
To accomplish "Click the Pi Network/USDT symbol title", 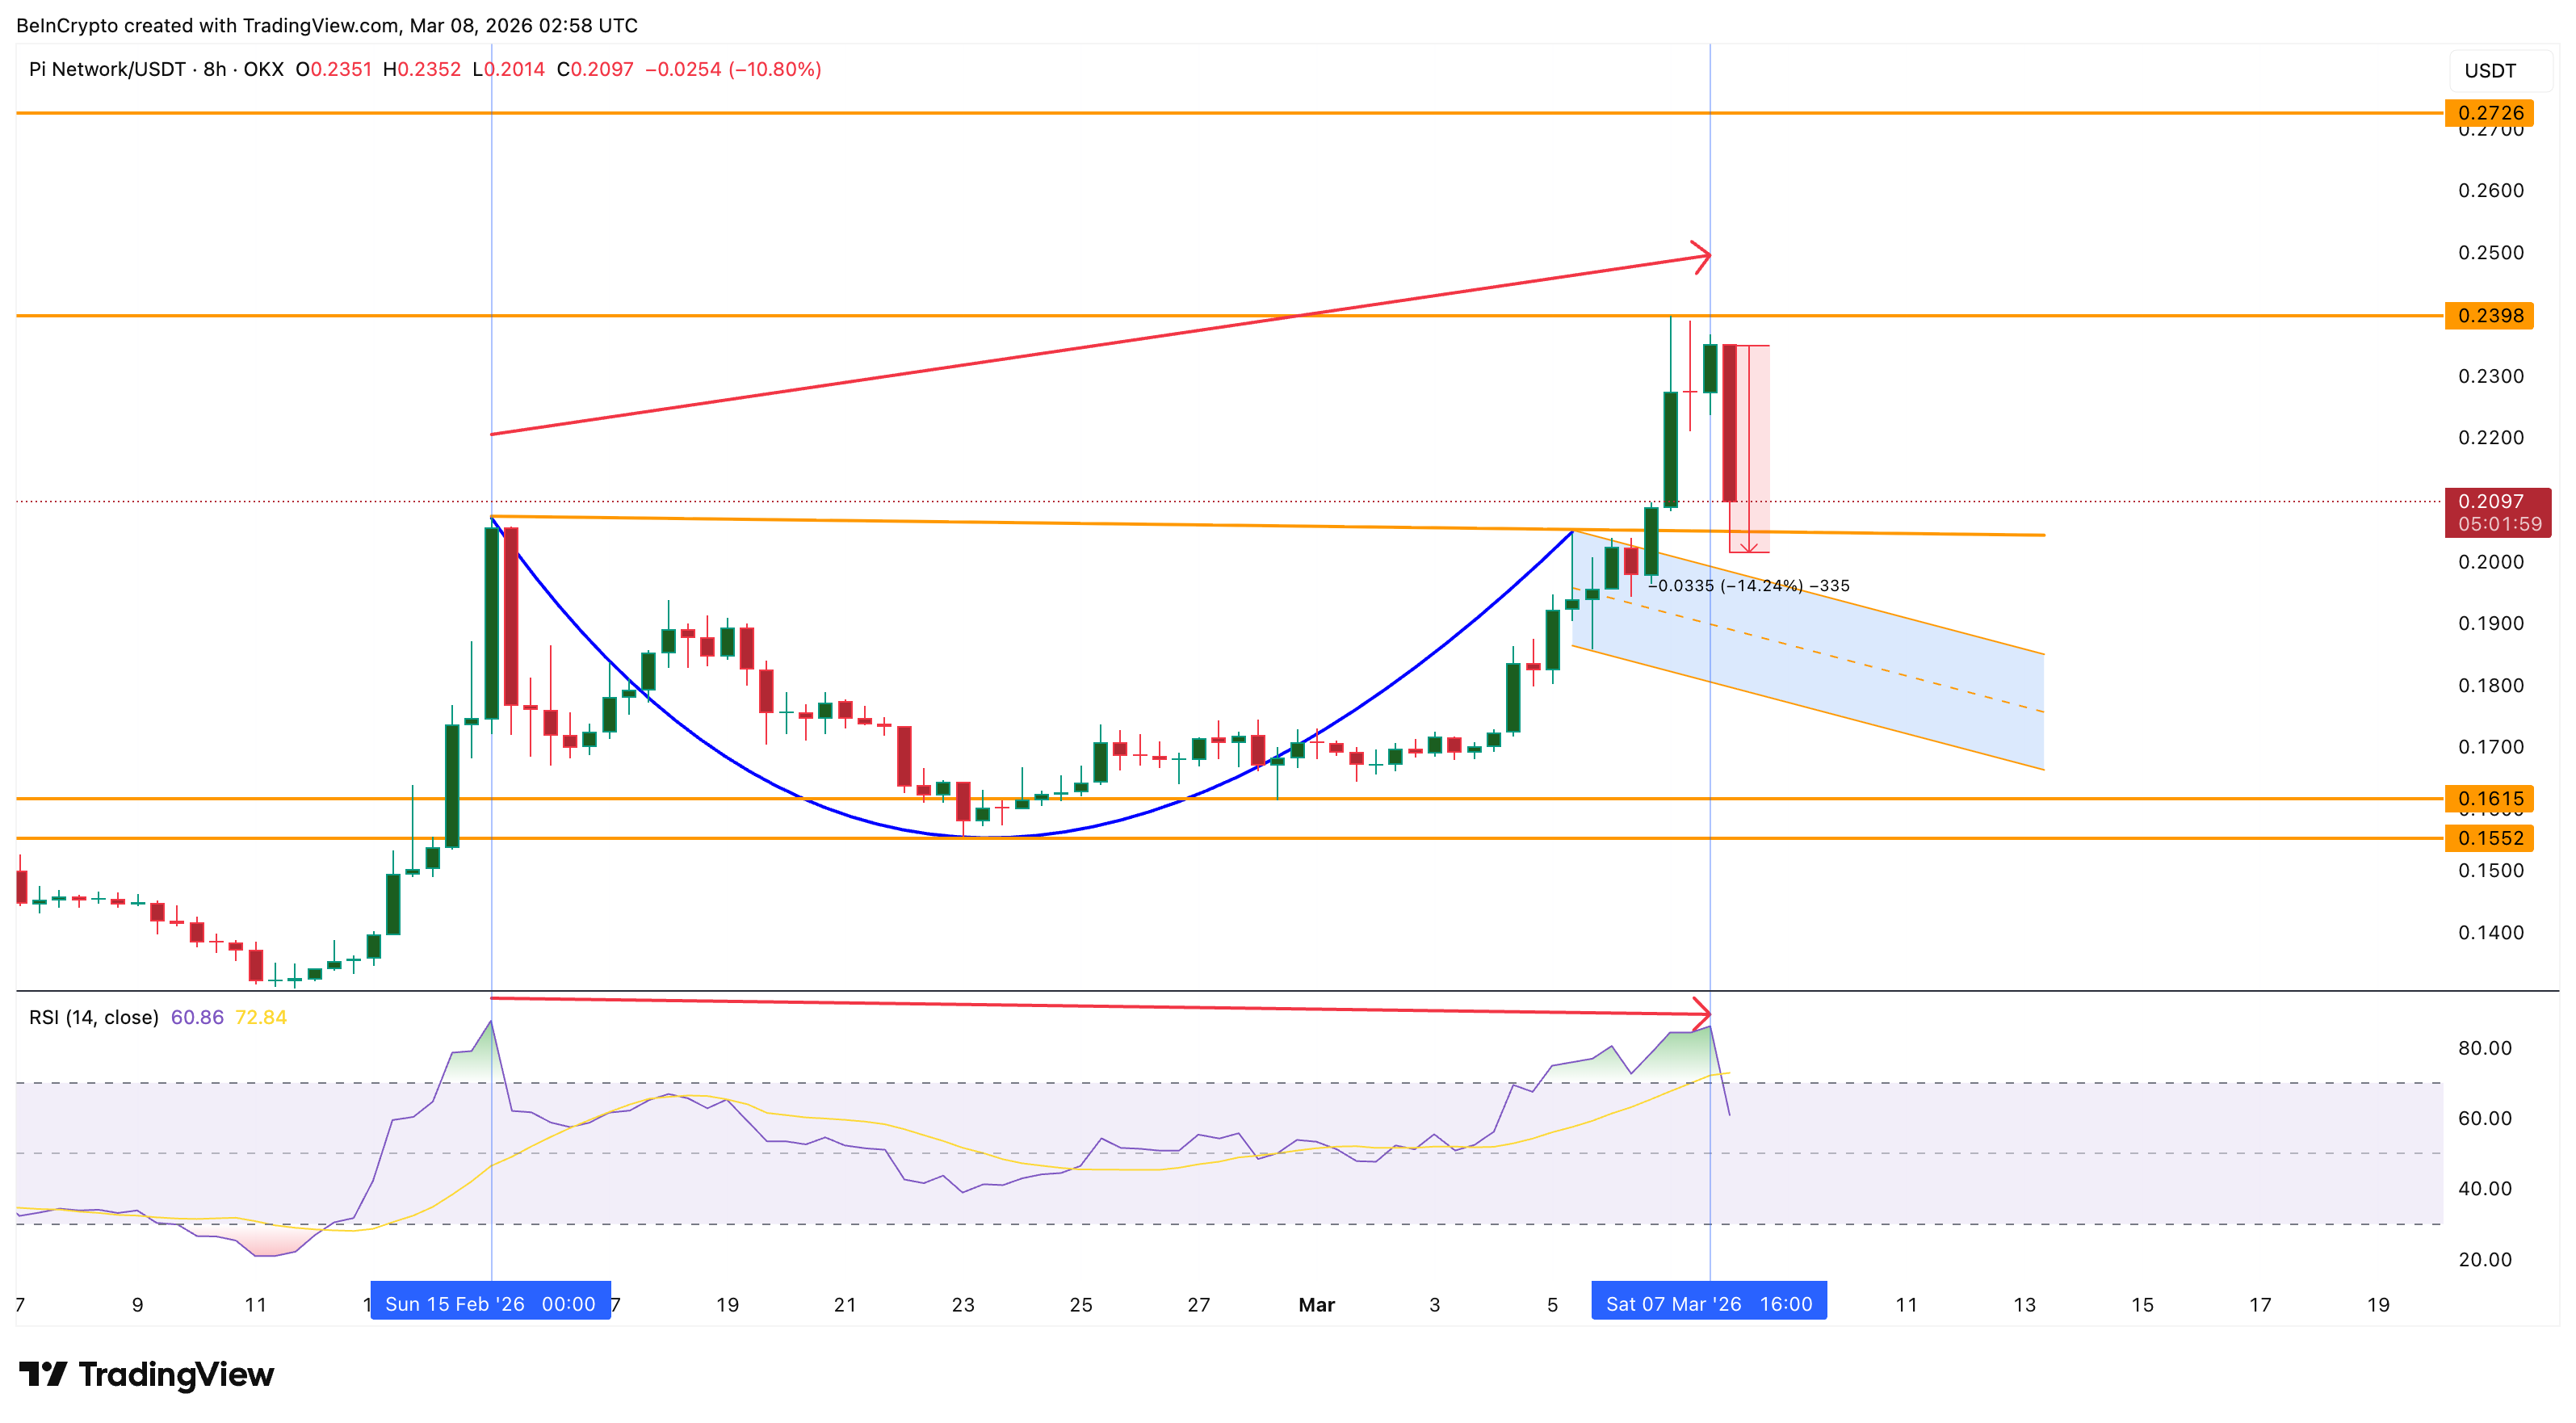I will [x=107, y=69].
